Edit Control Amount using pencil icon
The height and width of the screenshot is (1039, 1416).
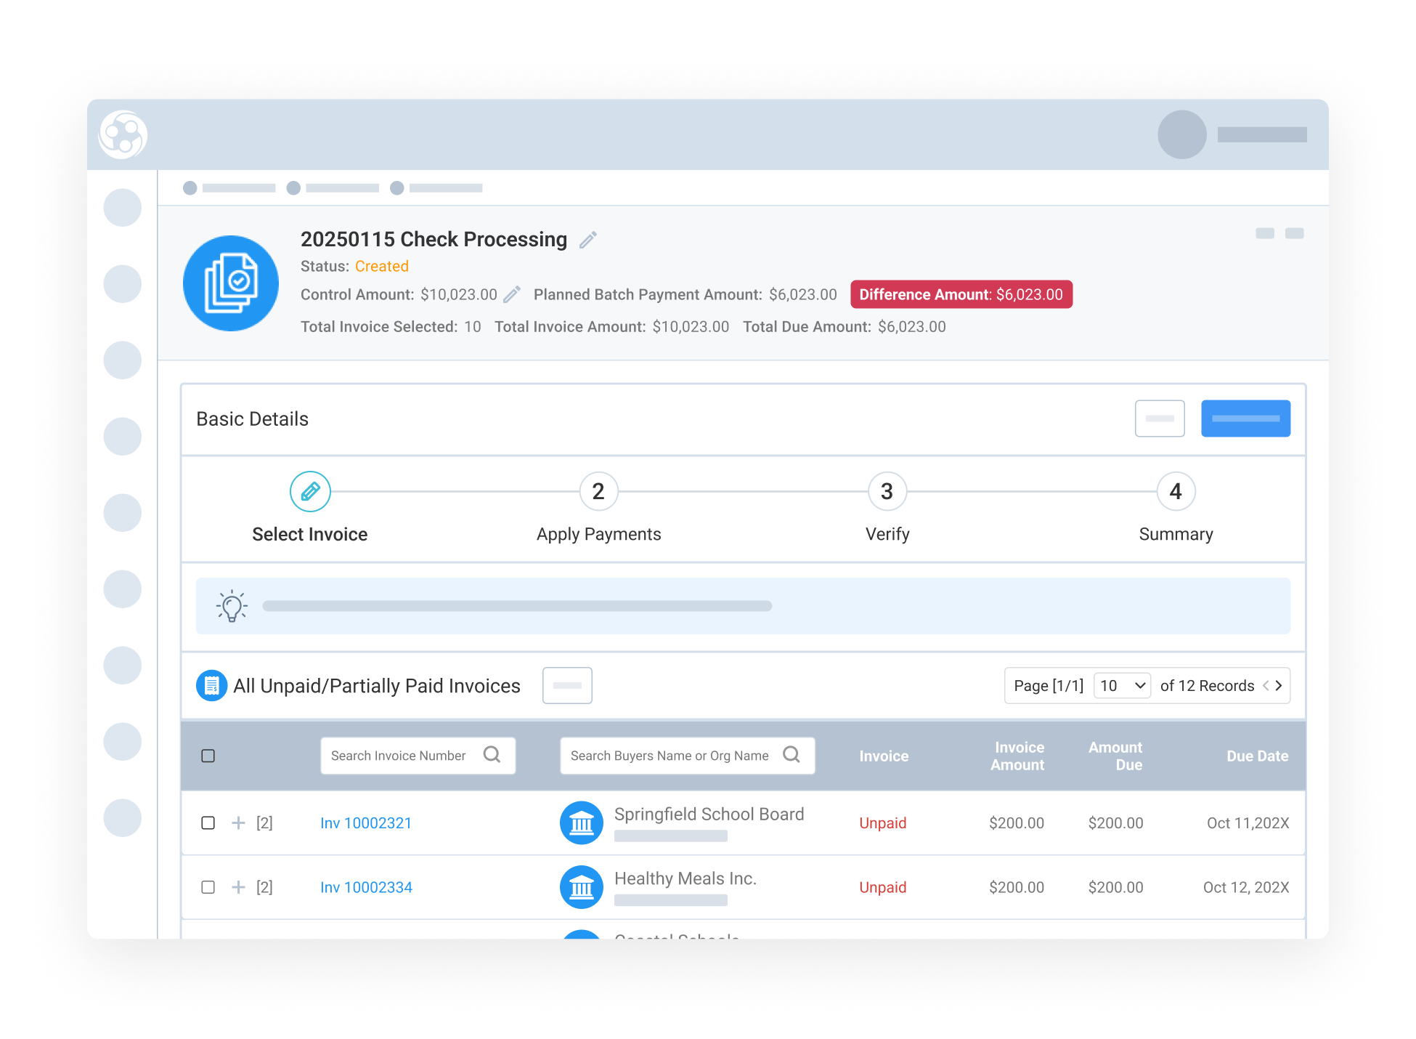point(512,294)
